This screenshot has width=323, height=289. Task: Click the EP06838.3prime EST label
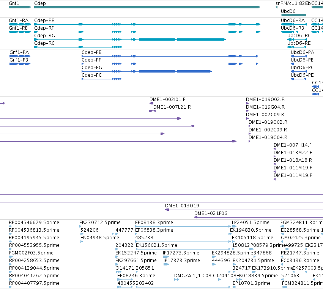click(x=154, y=230)
